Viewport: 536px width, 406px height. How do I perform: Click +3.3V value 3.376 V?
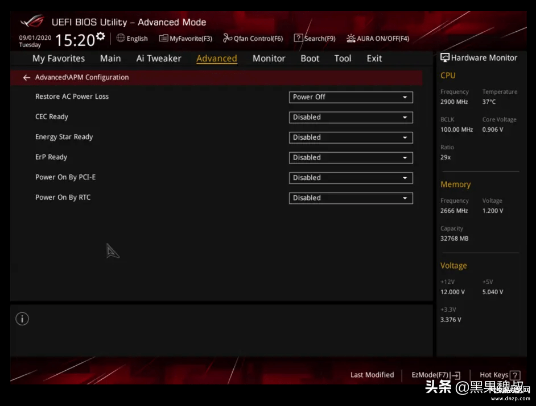coord(451,320)
